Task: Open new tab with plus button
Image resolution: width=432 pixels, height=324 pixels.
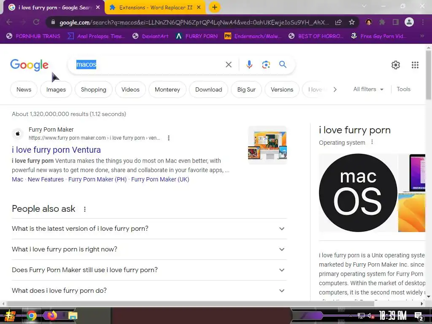Action: pyautogui.click(x=215, y=8)
